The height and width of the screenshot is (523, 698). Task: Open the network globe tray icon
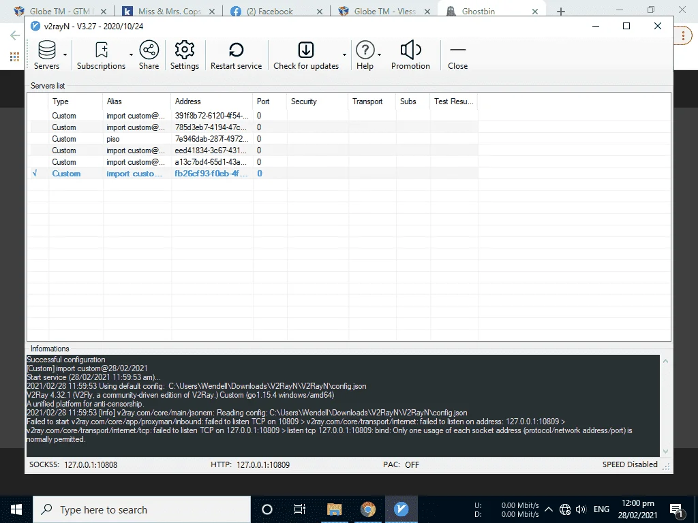coord(565,509)
